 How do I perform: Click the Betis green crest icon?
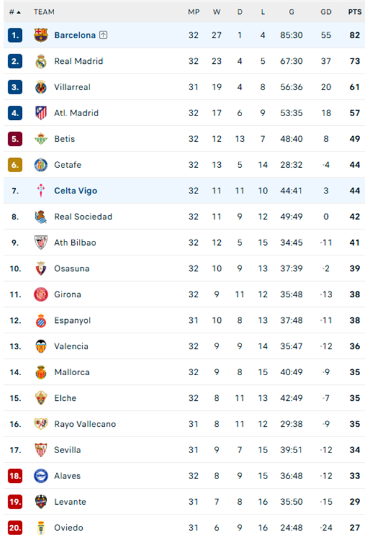tap(41, 139)
